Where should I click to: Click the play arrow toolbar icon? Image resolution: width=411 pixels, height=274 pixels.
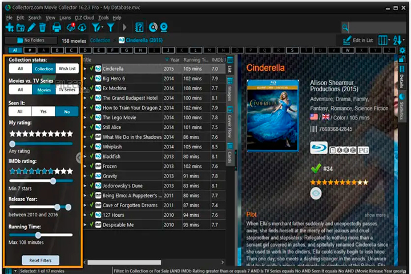124,27
